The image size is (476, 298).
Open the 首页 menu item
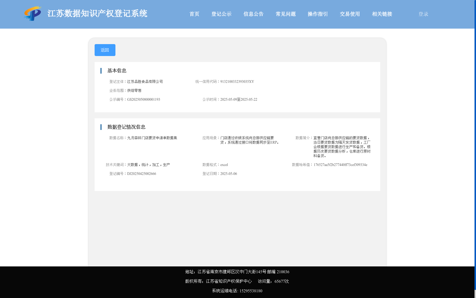click(x=194, y=14)
